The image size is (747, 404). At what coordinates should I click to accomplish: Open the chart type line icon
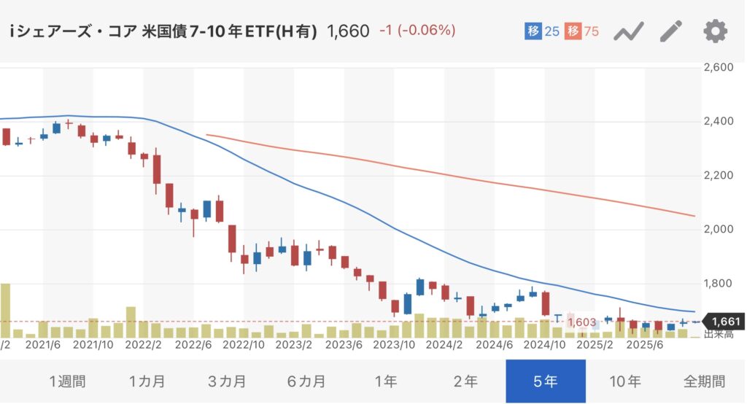tap(628, 31)
